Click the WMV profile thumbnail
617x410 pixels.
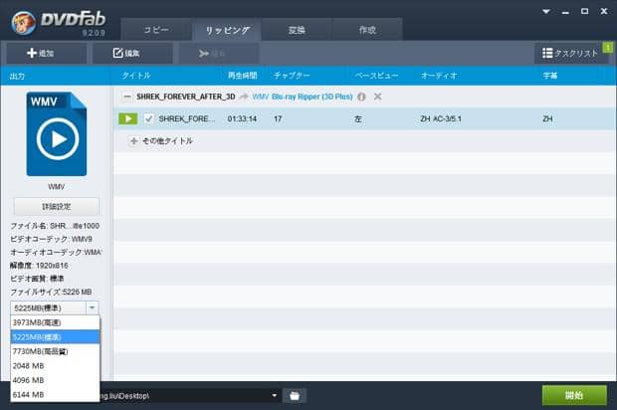pos(57,134)
